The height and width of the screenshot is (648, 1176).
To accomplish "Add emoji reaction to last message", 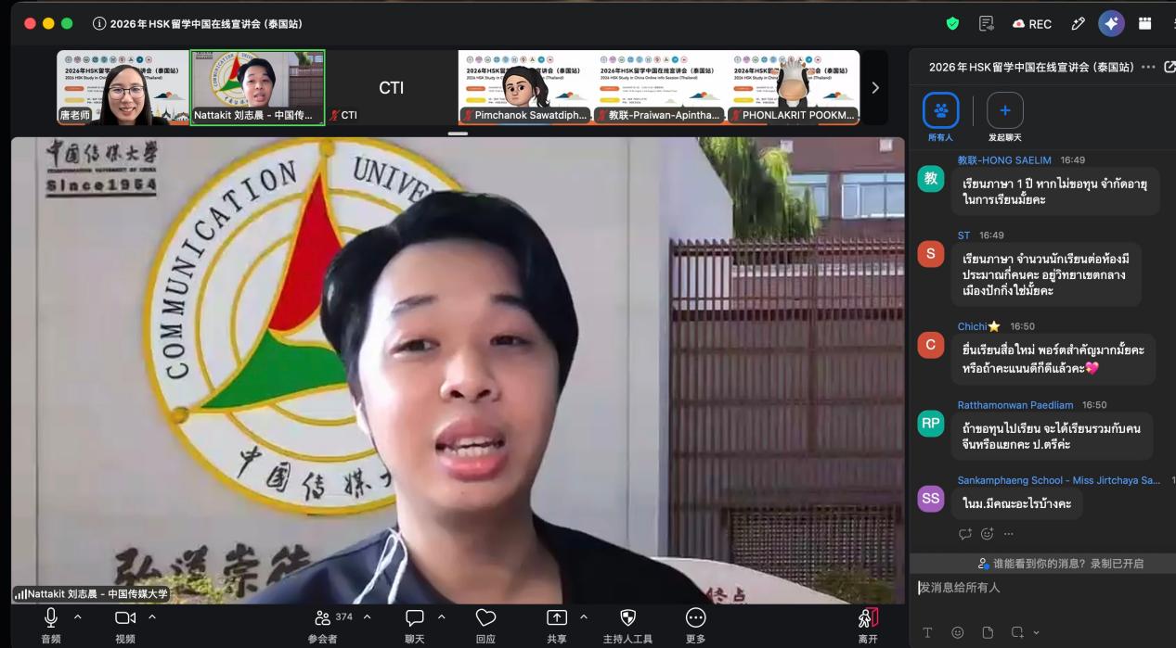I will click(x=987, y=534).
